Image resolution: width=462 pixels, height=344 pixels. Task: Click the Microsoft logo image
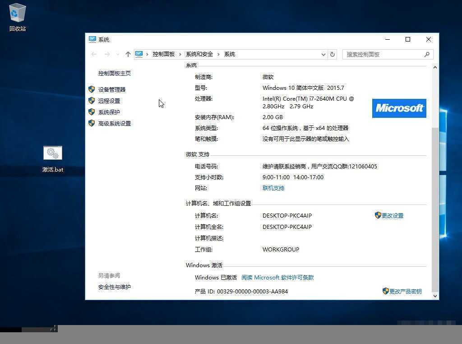click(x=399, y=108)
